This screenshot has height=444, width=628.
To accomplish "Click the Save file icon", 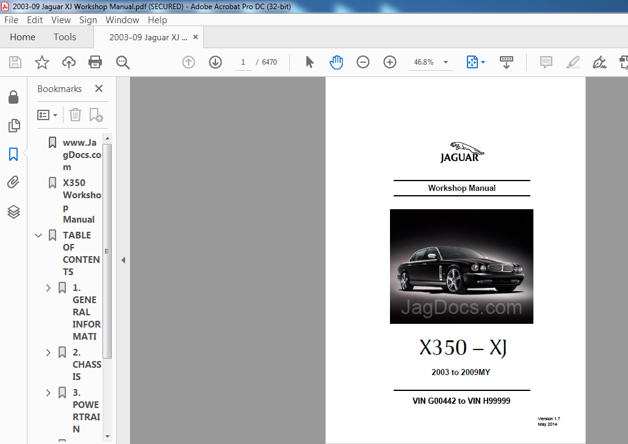I will [x=15, y=62].
